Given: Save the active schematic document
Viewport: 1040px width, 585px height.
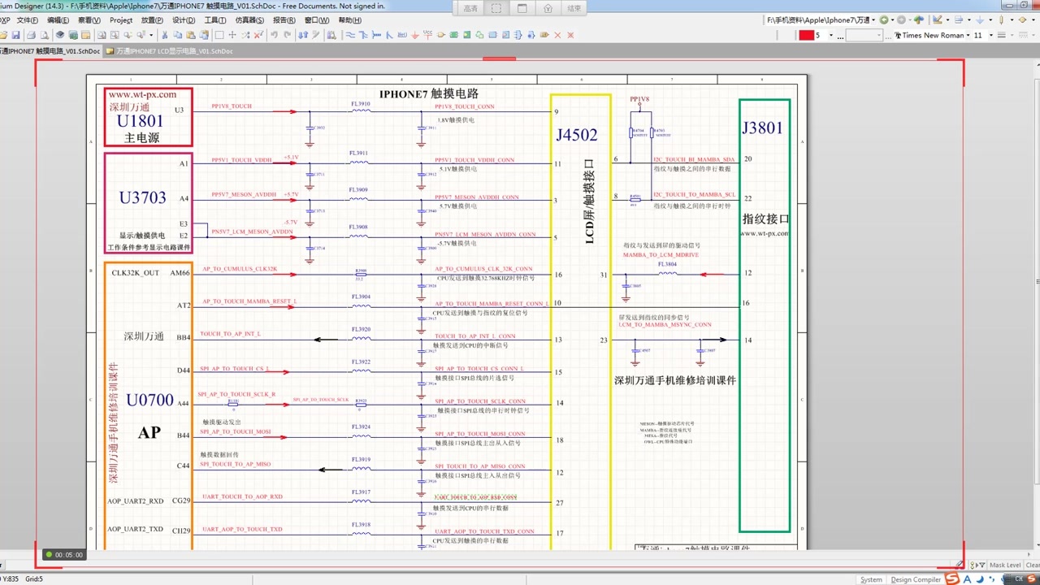Looking at the screenshot, I should coord(16,35).
